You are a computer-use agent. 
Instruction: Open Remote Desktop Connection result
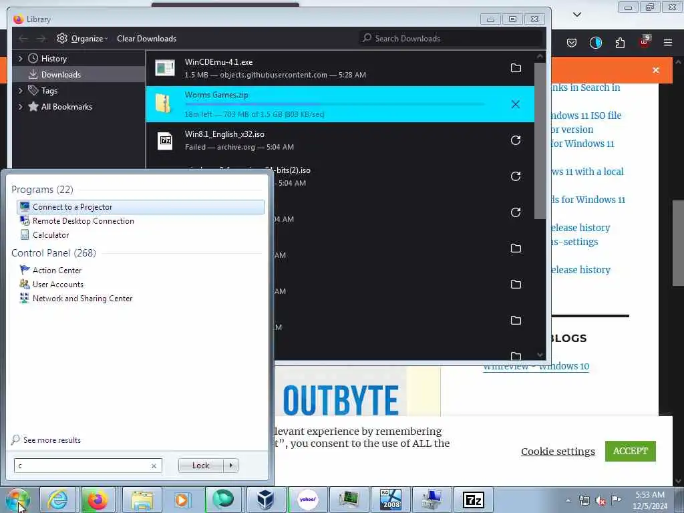point(140,221)
